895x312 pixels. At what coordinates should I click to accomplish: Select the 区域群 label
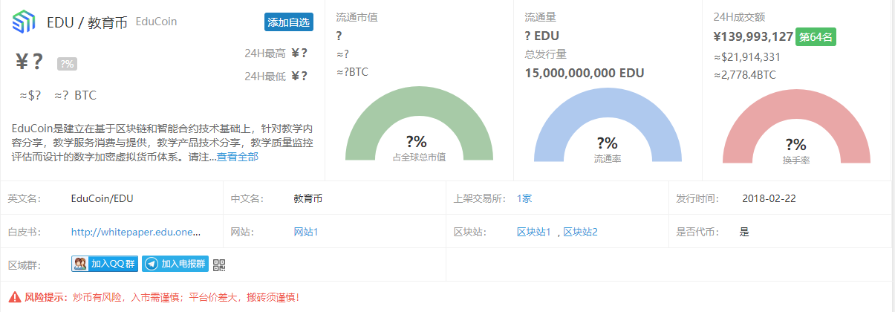24,264
